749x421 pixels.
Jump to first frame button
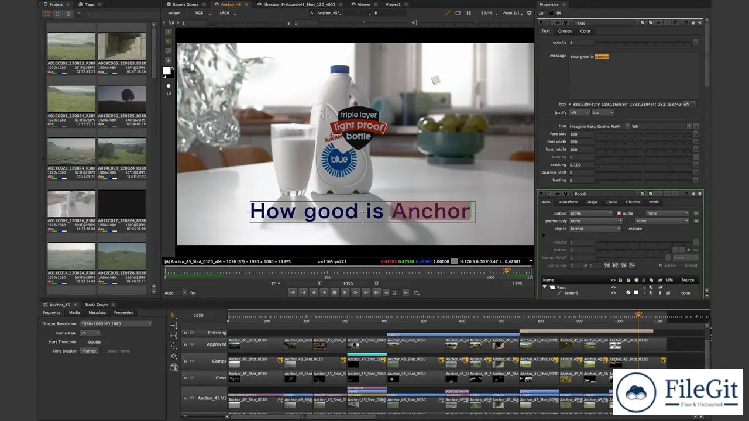[293, 292]
